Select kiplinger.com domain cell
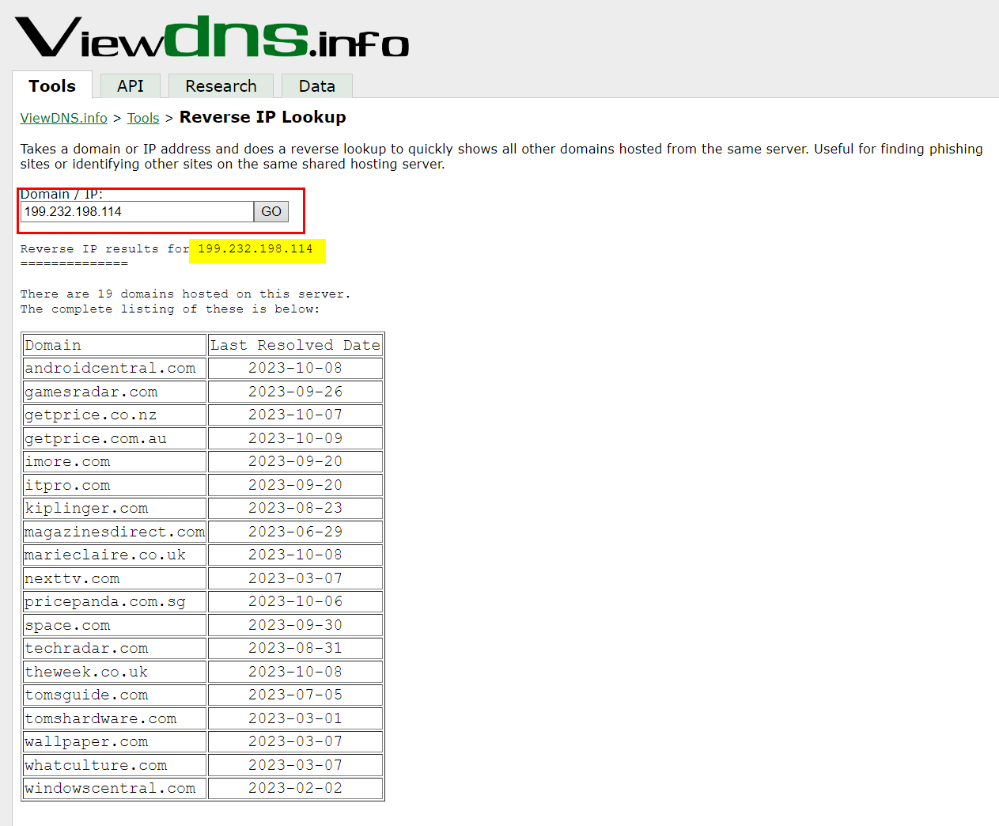The height and width of the screenshot is (826, 999). tap(115, 508)
